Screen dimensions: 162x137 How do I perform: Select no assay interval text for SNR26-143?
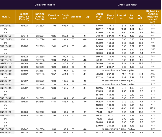(118, 84)
